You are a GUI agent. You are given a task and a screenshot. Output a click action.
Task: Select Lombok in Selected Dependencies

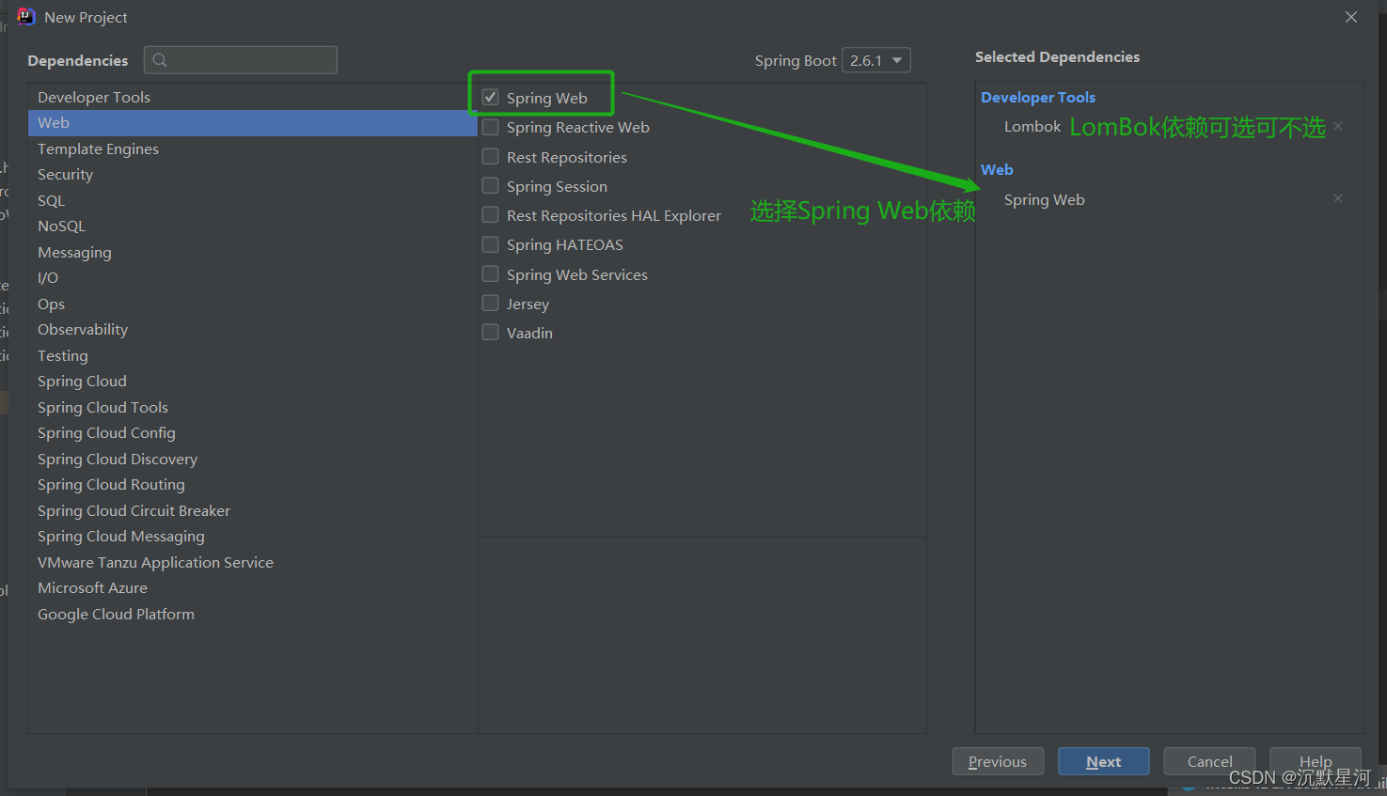pyautogui.click(x=1032, y=126)
